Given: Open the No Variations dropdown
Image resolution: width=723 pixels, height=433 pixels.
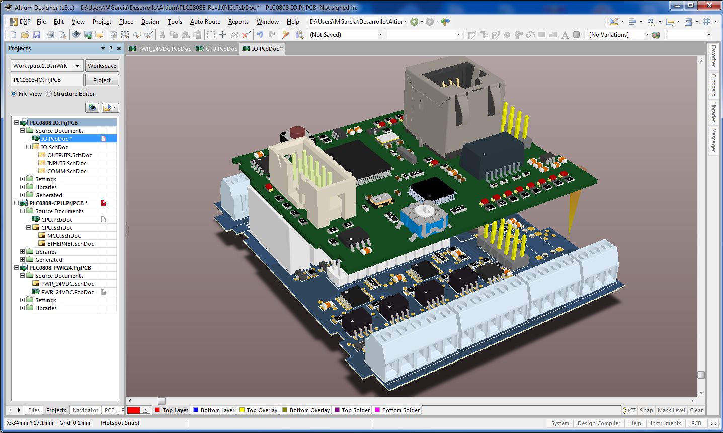Looking at the screenshot, I should (647, 35).
